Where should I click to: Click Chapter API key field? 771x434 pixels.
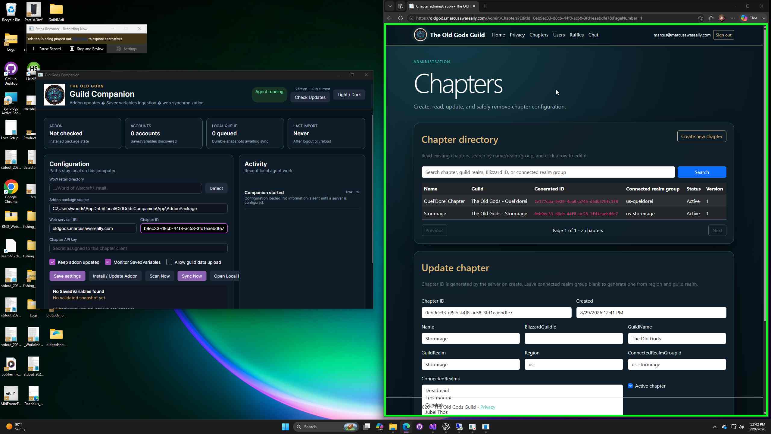tap(139, 248)
